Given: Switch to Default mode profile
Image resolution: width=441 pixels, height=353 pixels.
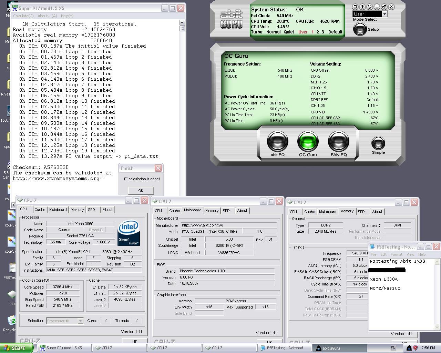Looking at the screenshot, I should pyautogui.click(x=335, y=32).
